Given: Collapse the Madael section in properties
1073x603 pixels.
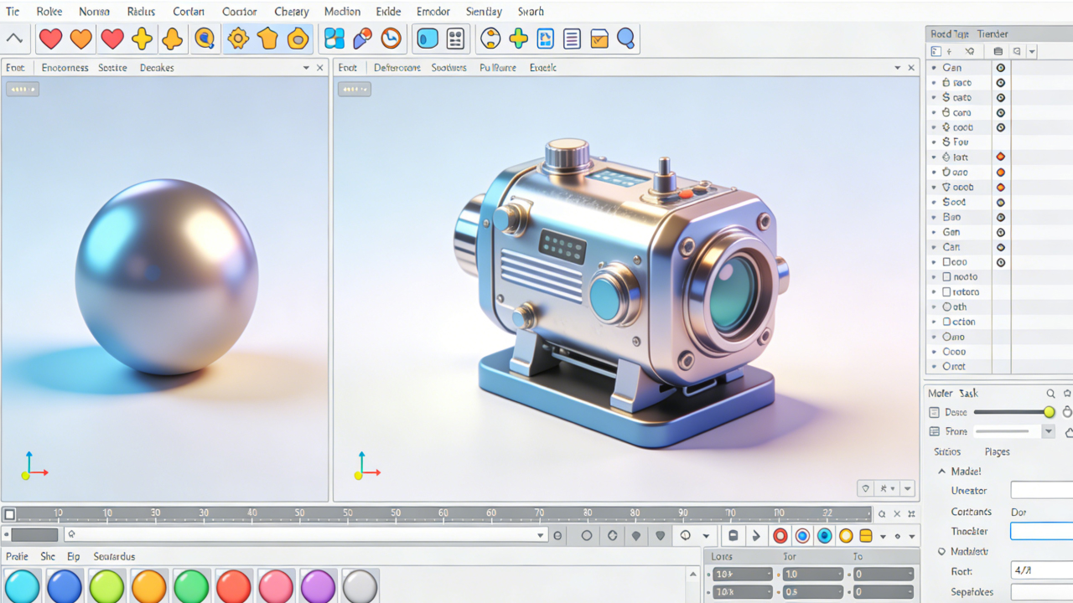Looking at the screenshot, I should click(942, 472).
